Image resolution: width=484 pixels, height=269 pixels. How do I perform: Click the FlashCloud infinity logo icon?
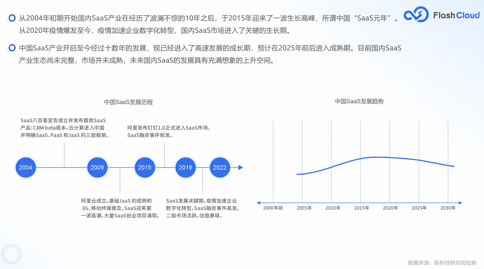click(x=416, y=15)
